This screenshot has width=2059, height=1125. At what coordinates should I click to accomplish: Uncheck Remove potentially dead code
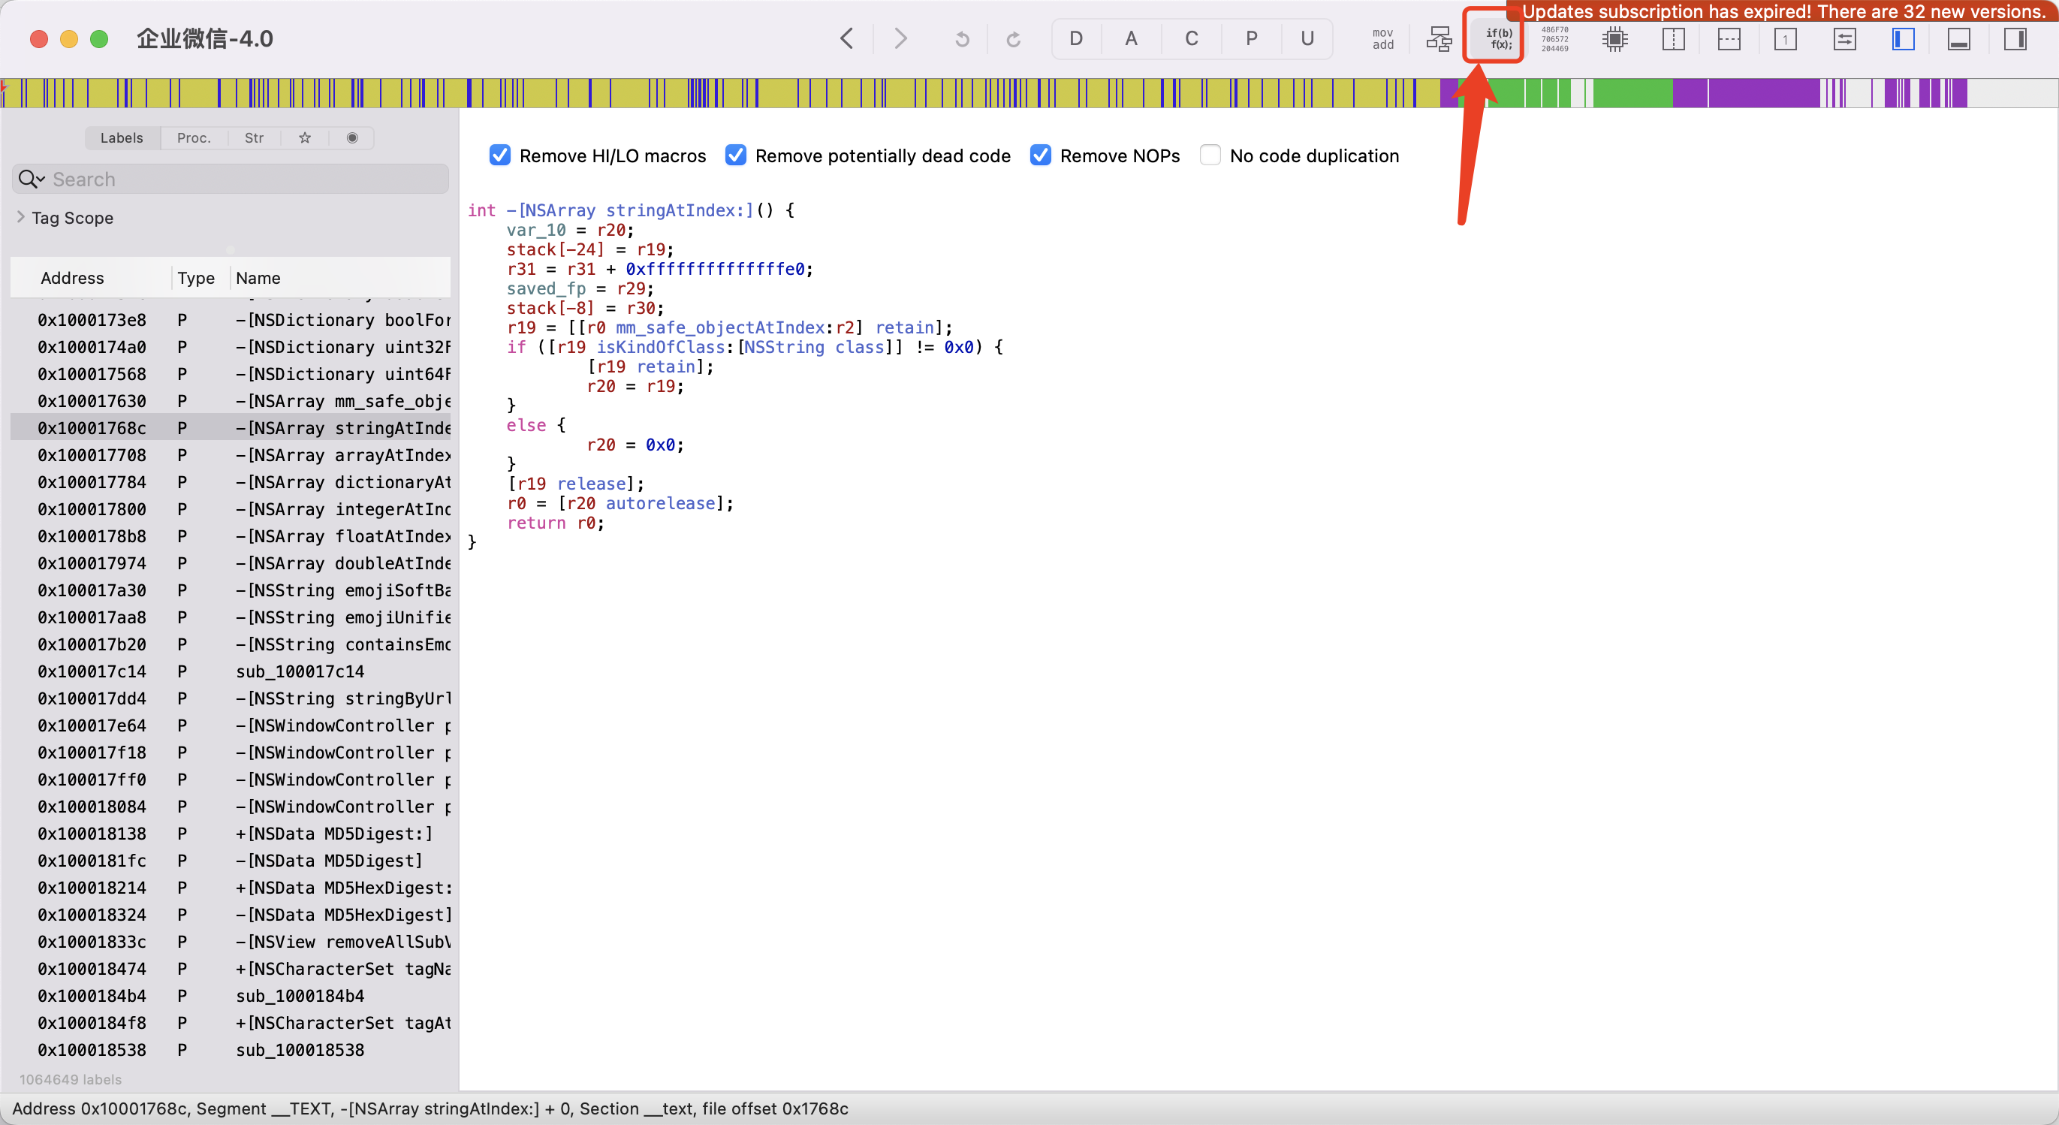coord(735,155)
